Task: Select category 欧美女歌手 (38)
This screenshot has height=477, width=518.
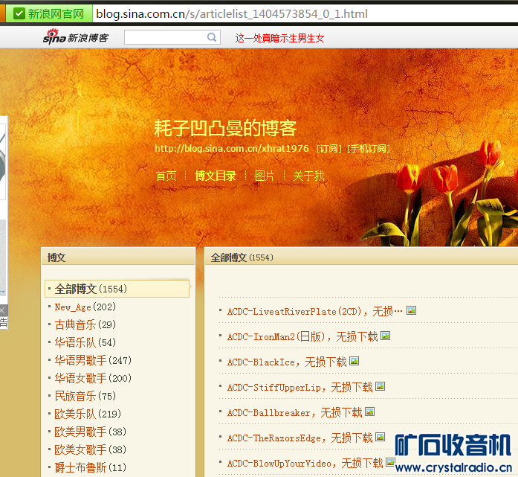Action: click(91, 449)
